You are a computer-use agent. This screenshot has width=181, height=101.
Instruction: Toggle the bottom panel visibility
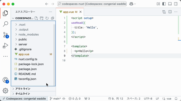coord(170,4)
